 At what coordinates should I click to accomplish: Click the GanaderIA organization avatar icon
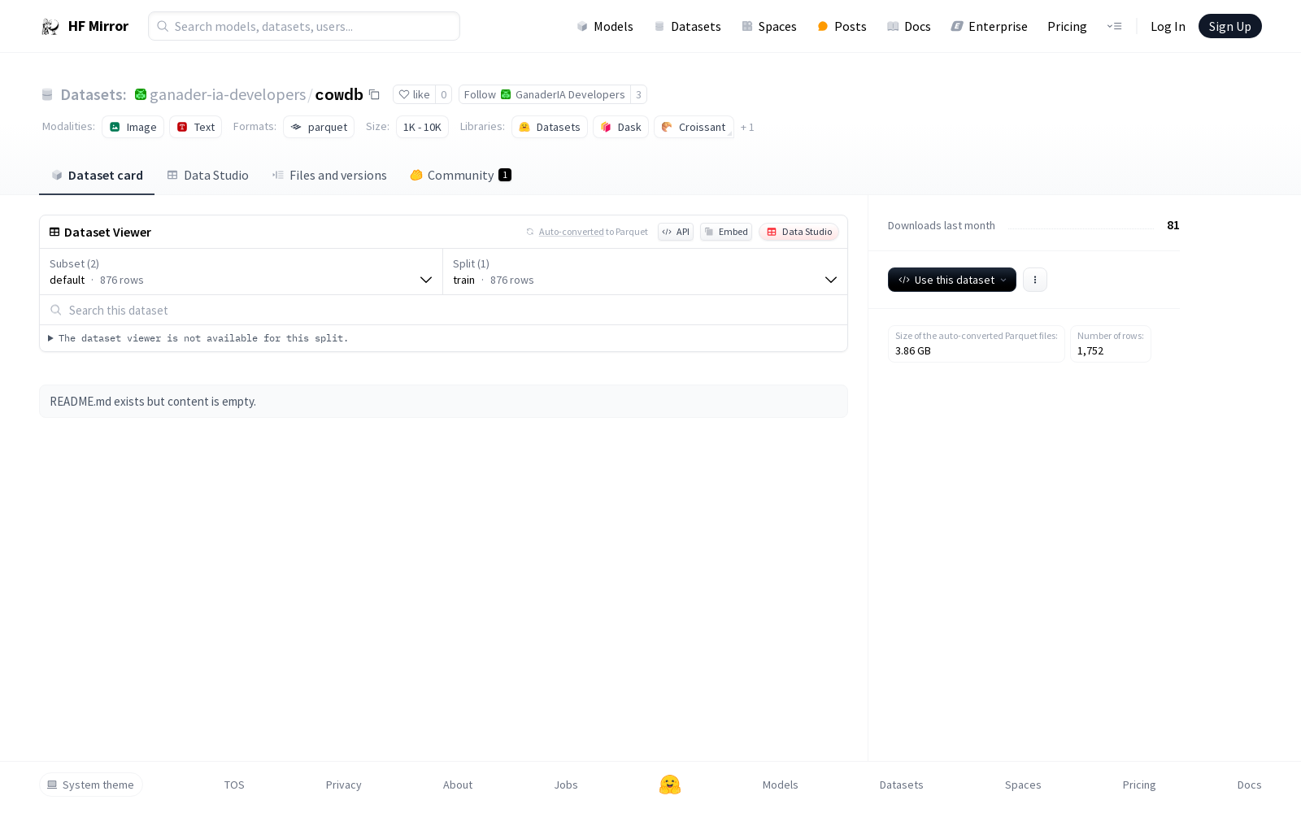coord(141,94)
